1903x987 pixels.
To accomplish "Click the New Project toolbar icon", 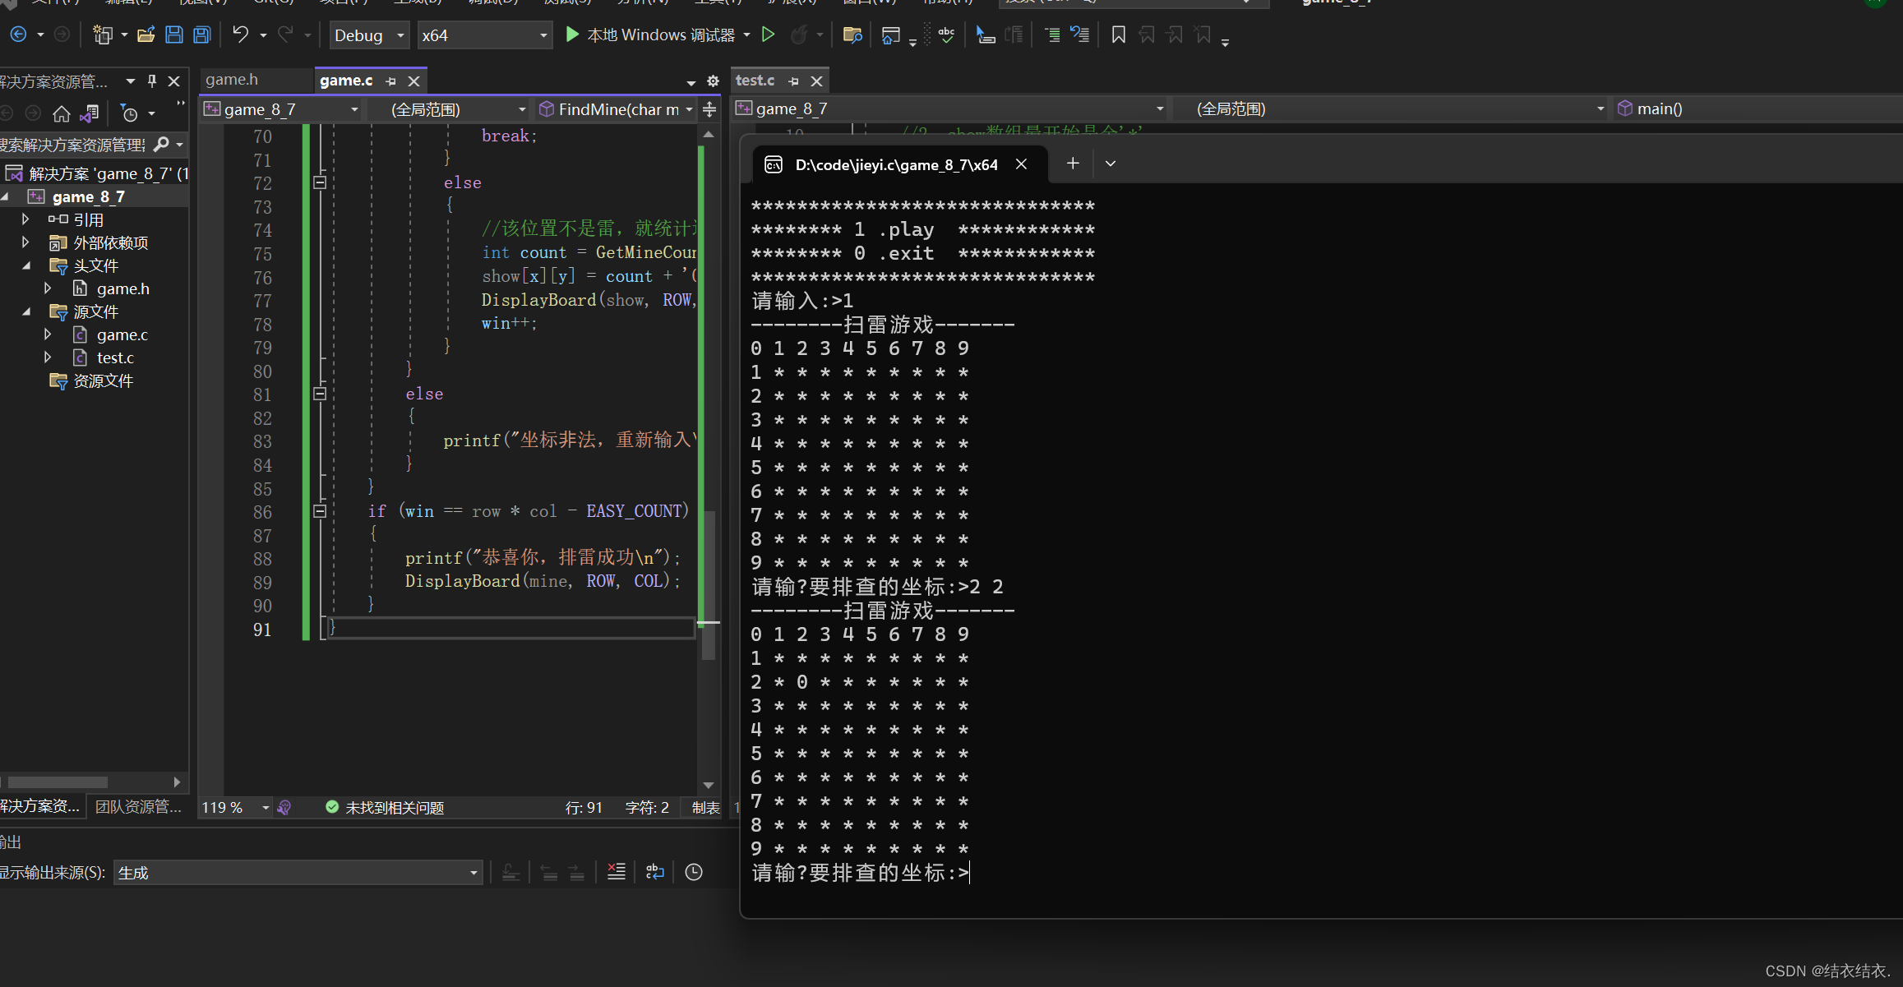I will point(103,35).
